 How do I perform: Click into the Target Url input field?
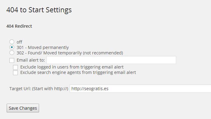[x=140, y=88]
